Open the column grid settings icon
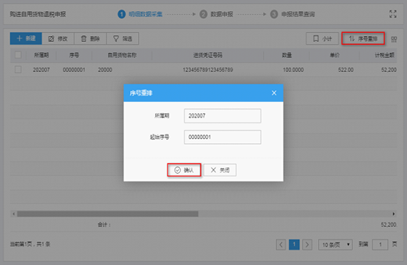The width and height of the screenshot is (407, 265). tap(394, 39)
